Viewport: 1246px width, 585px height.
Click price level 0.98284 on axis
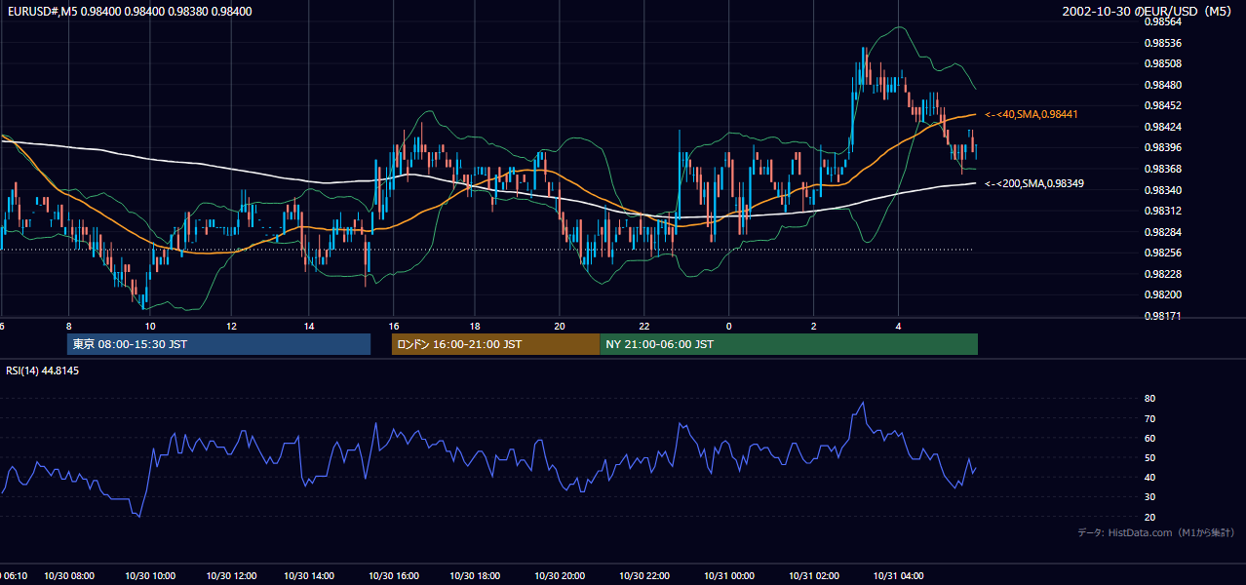(1162, 232)
